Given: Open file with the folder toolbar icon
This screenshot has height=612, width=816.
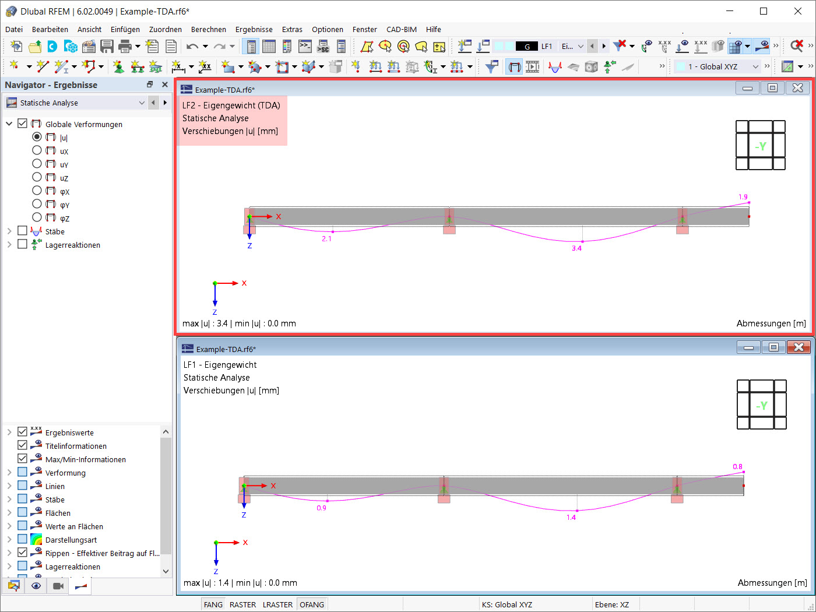Looking at the screenshot, I should coord(35,46).
